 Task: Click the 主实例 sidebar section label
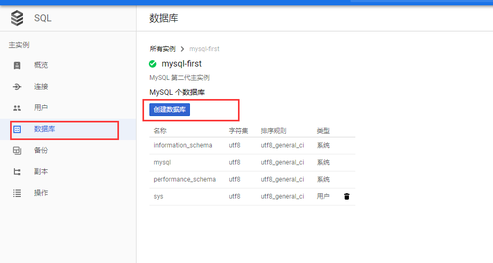(19, 45)
